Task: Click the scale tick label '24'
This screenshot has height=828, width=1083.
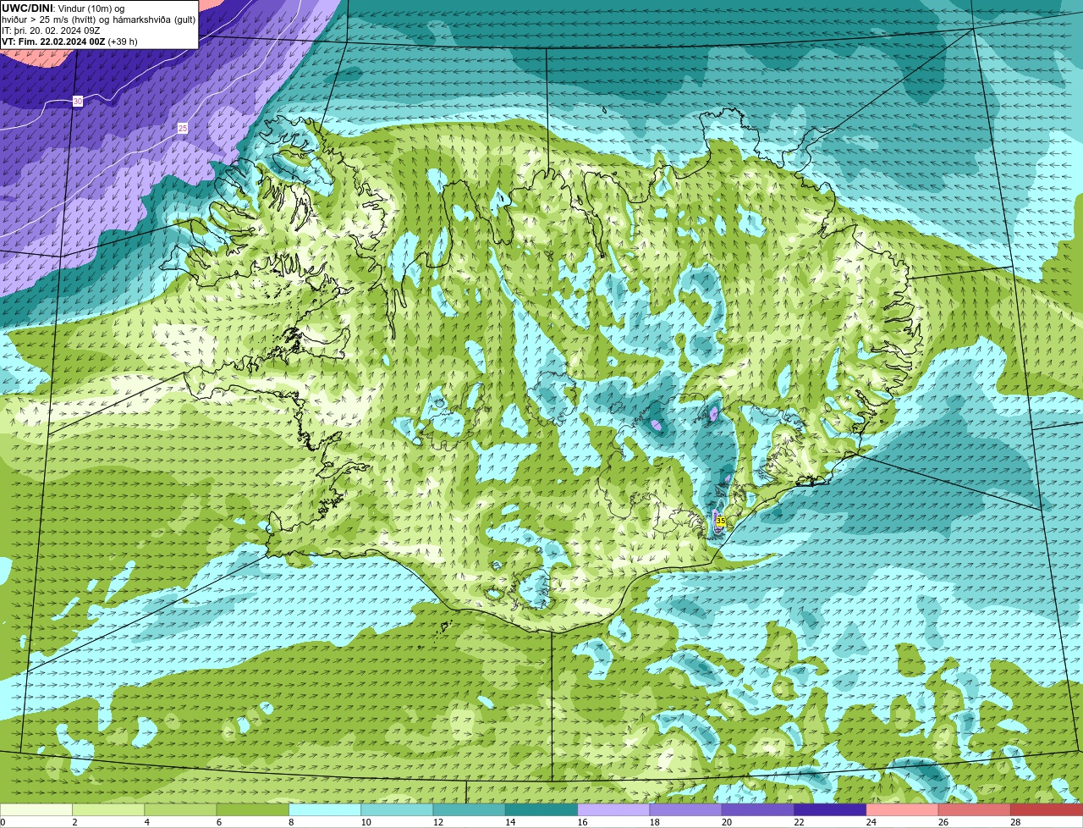Action: [x=871, y=822]
